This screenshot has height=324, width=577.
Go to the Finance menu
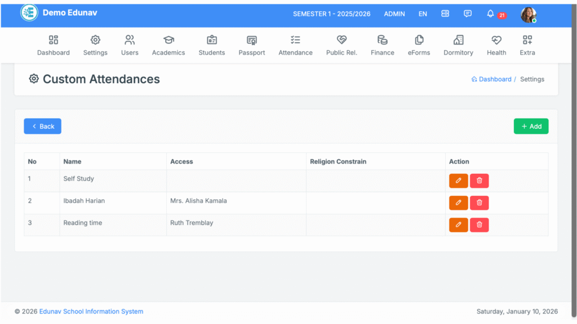pos(383,46)
